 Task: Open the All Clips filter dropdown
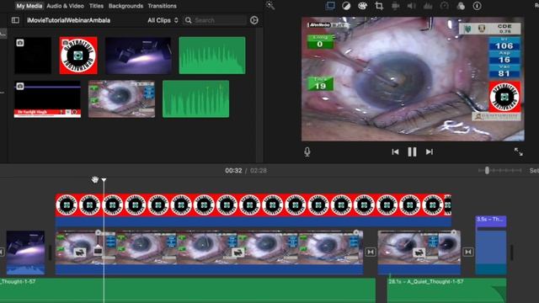click(163, 20)
